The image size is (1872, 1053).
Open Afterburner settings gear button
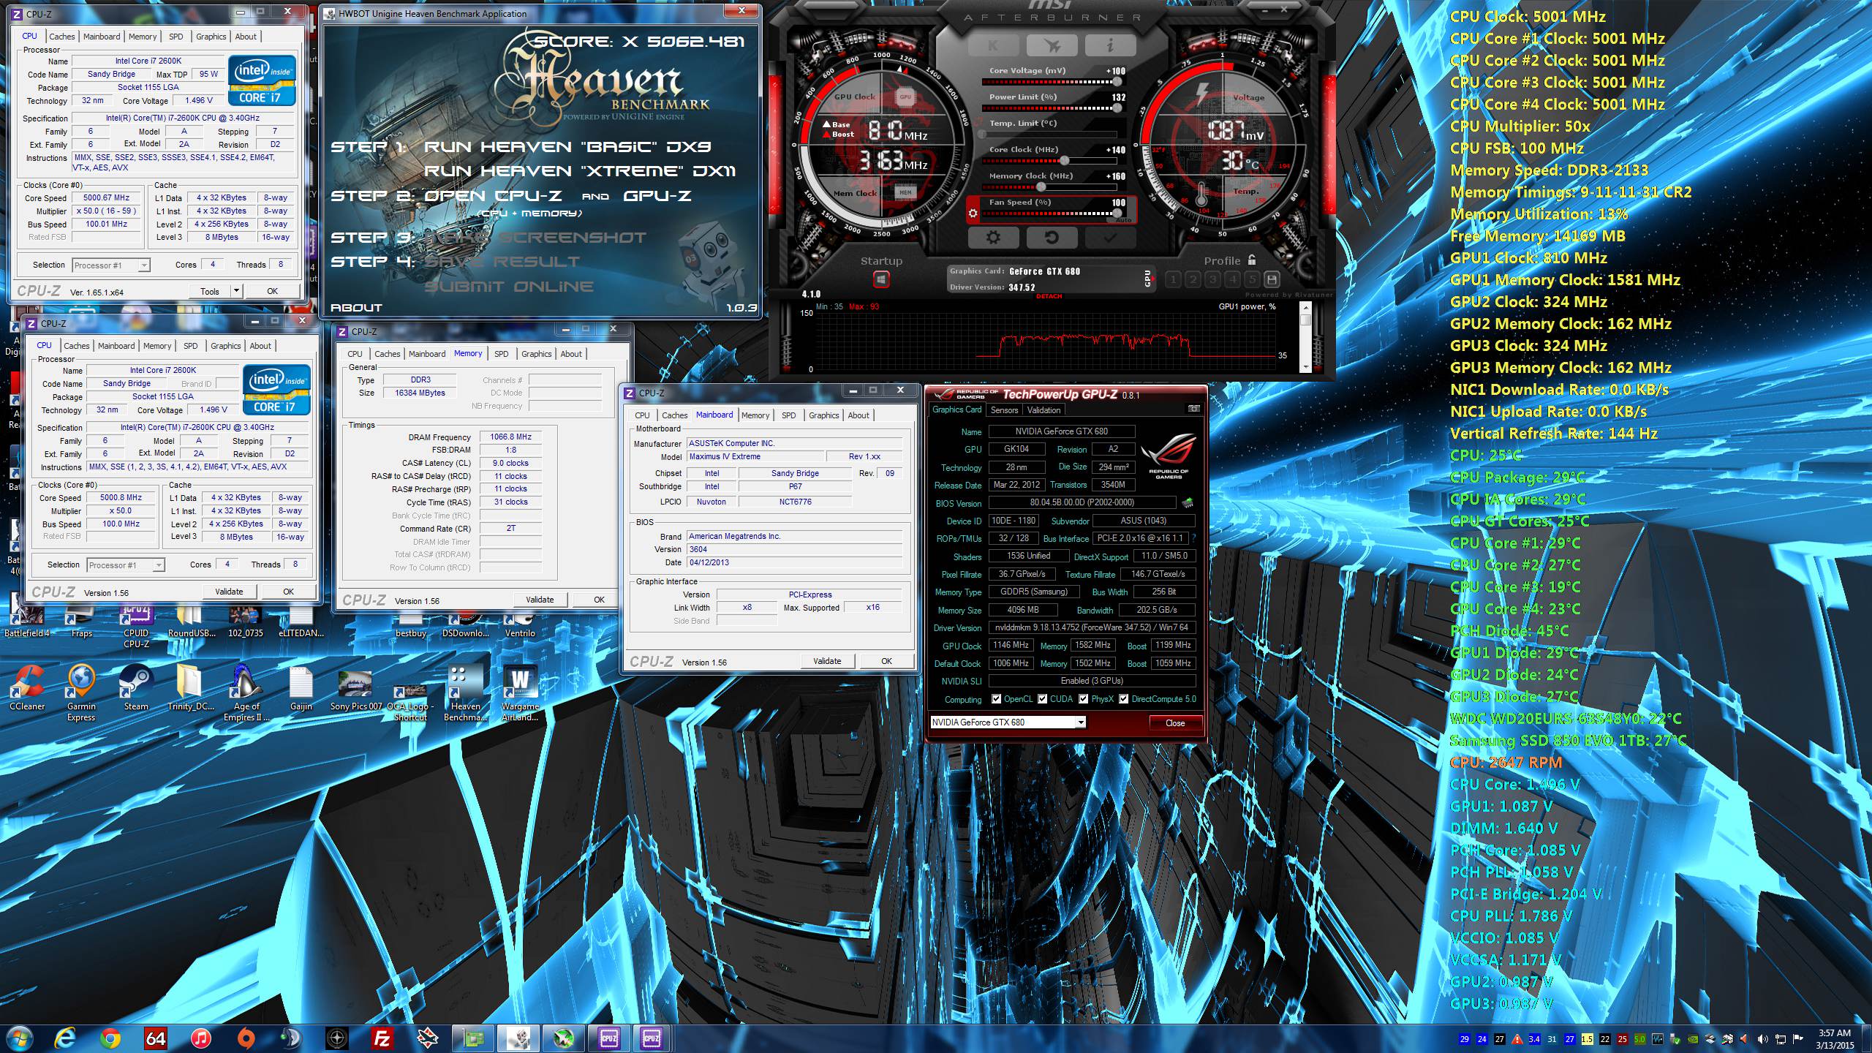tap(992, 238)
